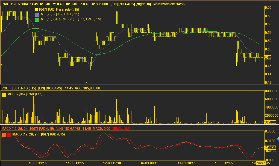Toggle [NO GAPS] in top price header
Screen dimensions: 279x166
[x=127, y=4]
